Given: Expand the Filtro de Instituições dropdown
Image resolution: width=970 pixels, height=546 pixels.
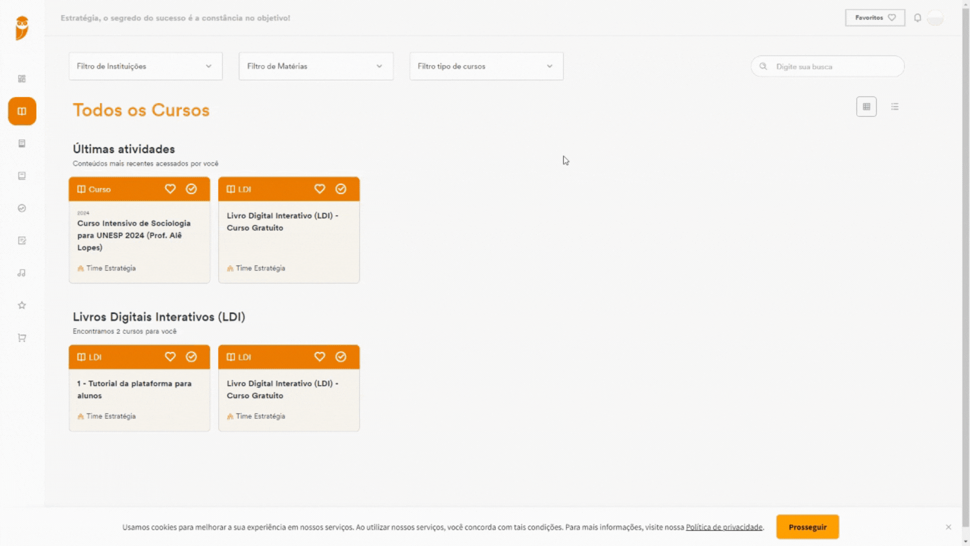Looking at the screenshot, I should click(x=145, y=66).
